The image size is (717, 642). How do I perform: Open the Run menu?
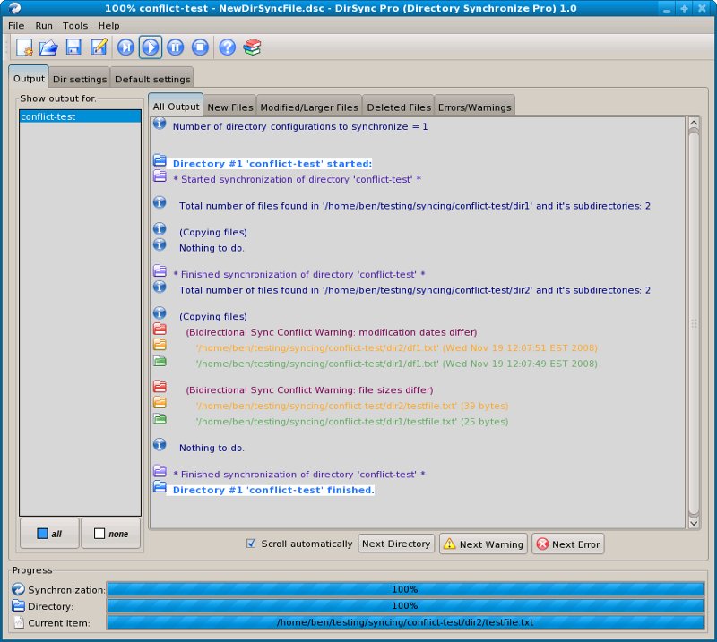click(x=43, y=25)
